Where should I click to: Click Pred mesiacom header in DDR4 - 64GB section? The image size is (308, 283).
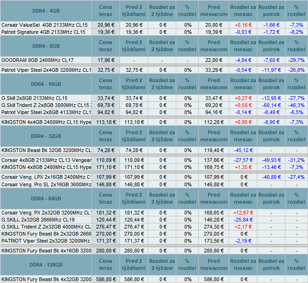(x=213, y=199)
